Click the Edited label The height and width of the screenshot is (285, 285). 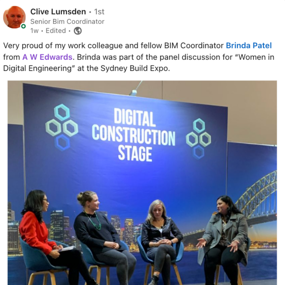tap(56, 31)
